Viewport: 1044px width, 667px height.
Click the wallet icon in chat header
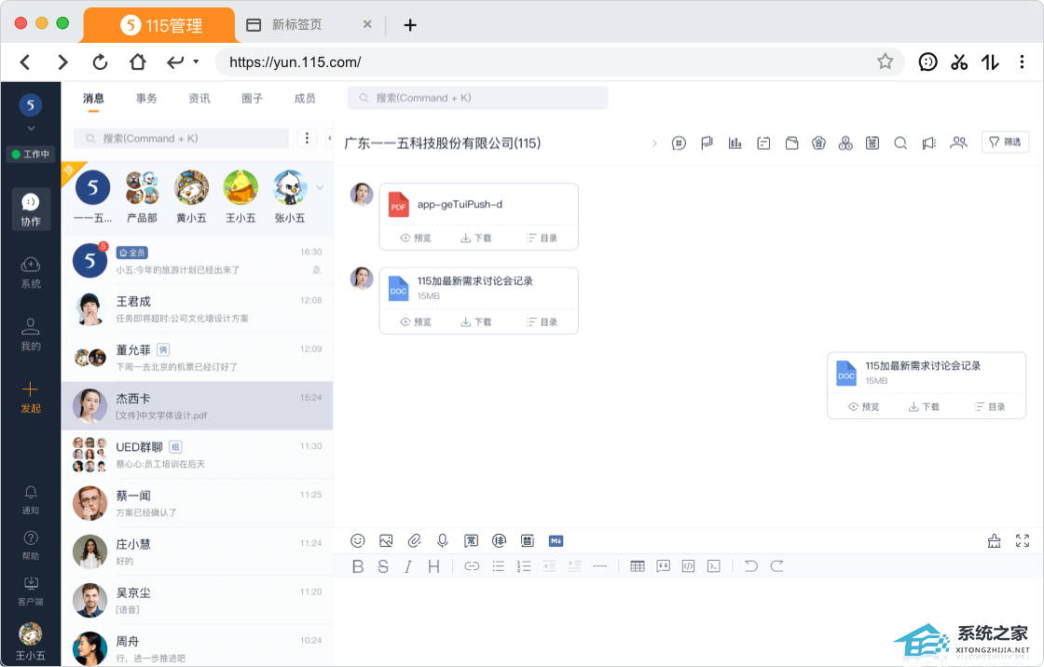791,143
